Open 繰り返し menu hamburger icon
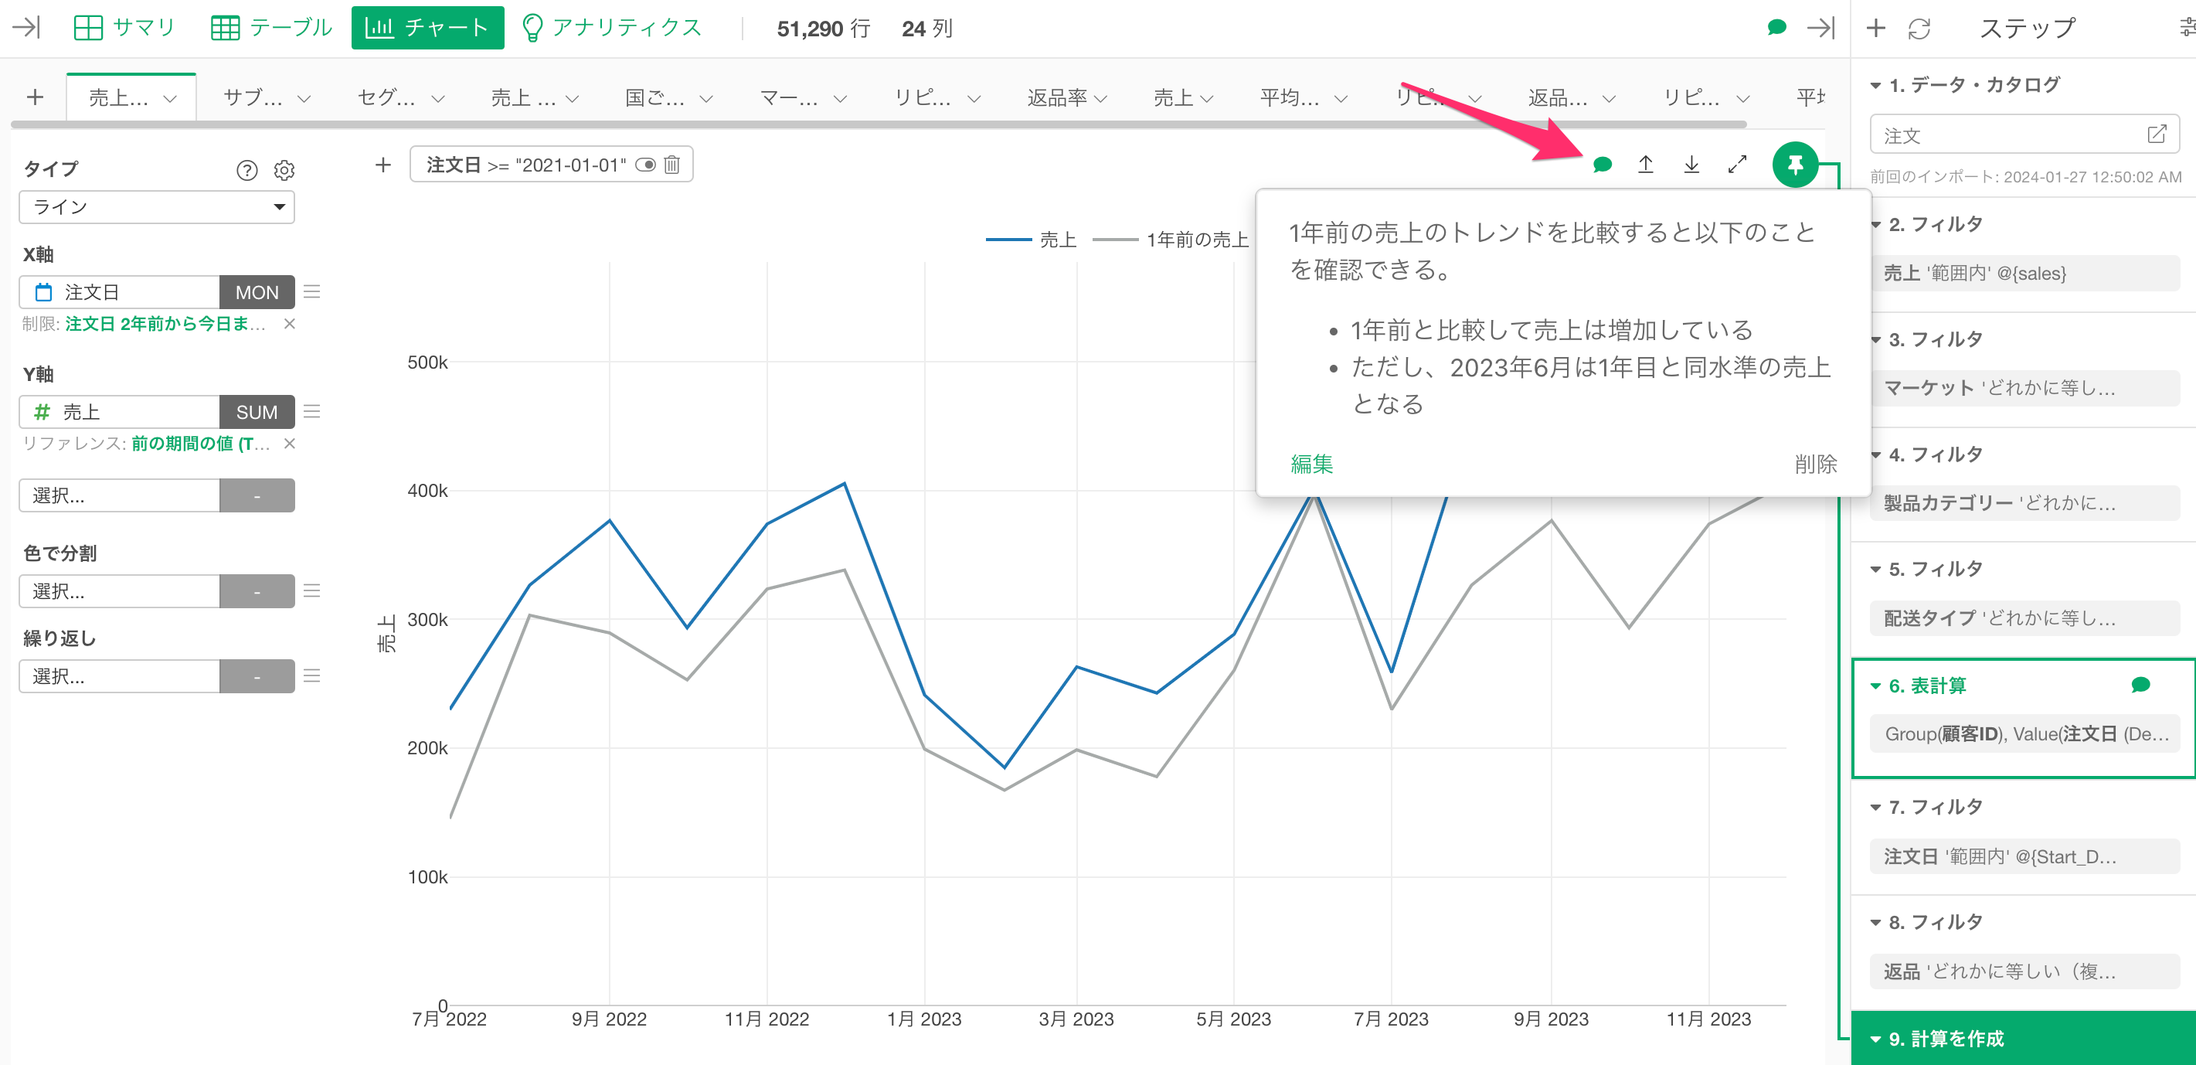 pos(312,675)
